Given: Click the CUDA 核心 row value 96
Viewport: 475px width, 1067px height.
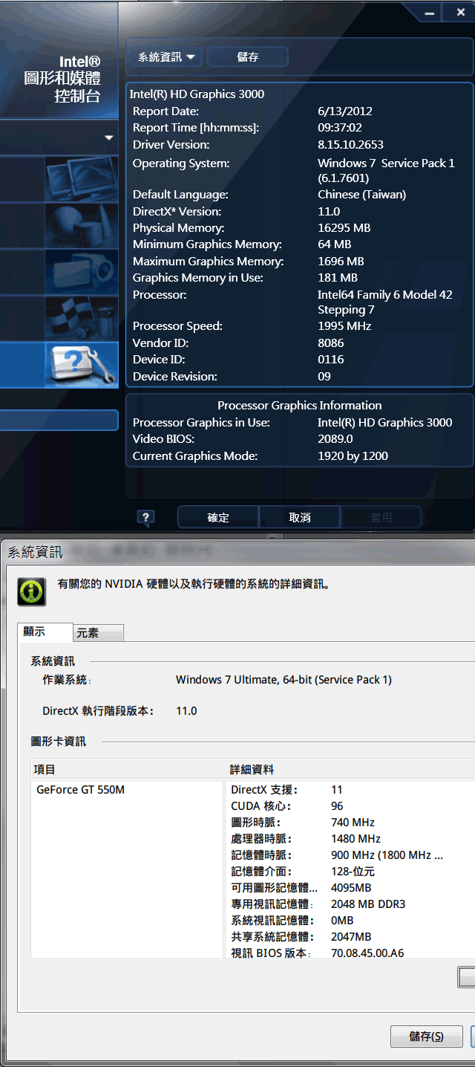Looking at the screenshot, I should 337,806.
